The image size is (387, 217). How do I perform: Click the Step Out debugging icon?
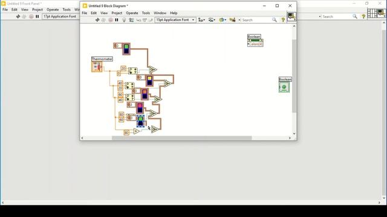pos(151,20)
